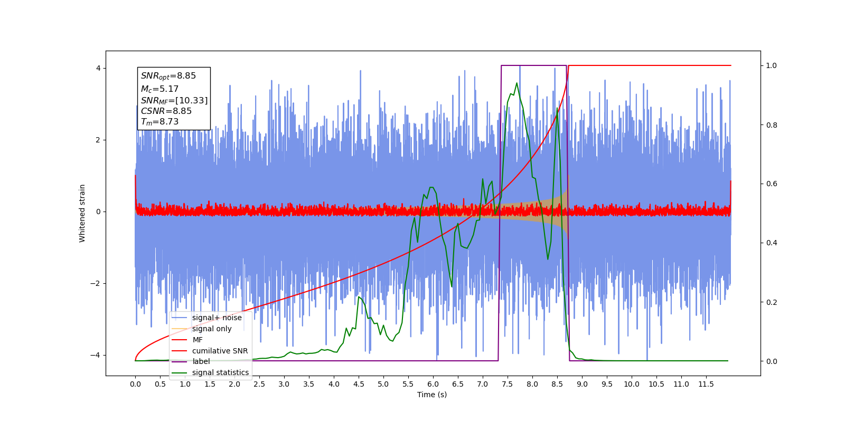
Task: Click the 0.0 tick on the right-hand axis
Action: (772, 361)
